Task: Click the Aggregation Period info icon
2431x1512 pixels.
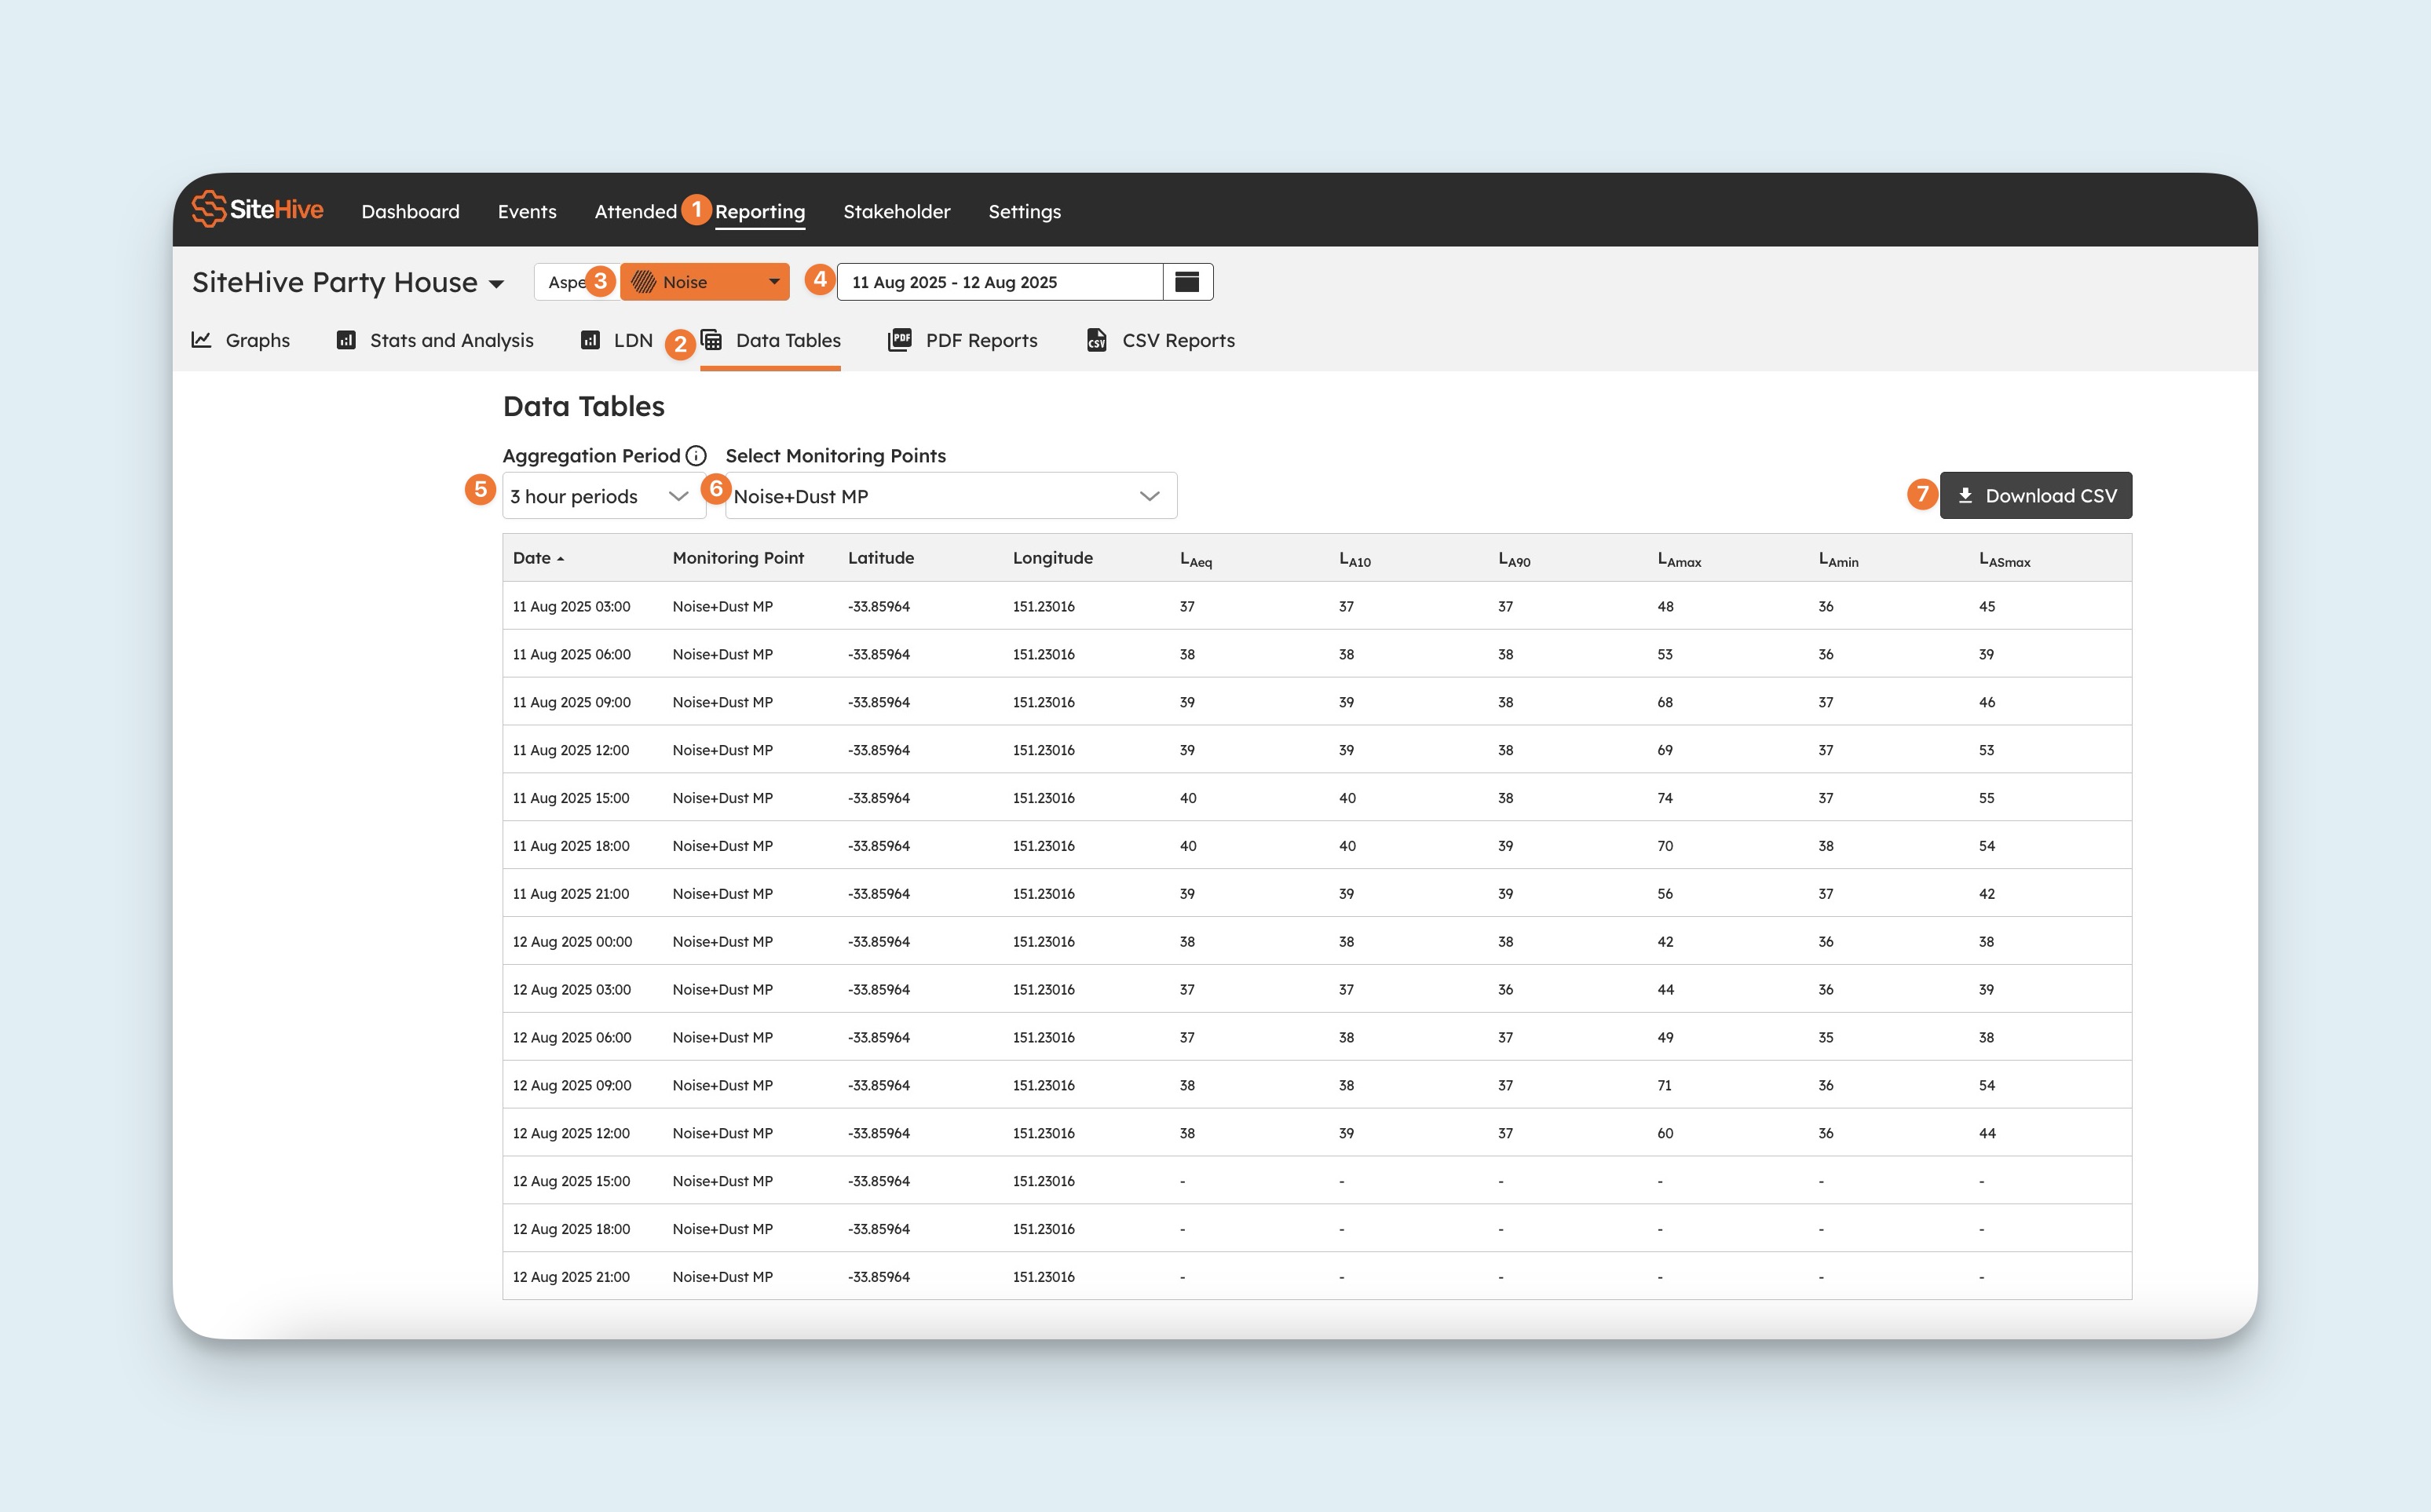Action: click(696, 456)
